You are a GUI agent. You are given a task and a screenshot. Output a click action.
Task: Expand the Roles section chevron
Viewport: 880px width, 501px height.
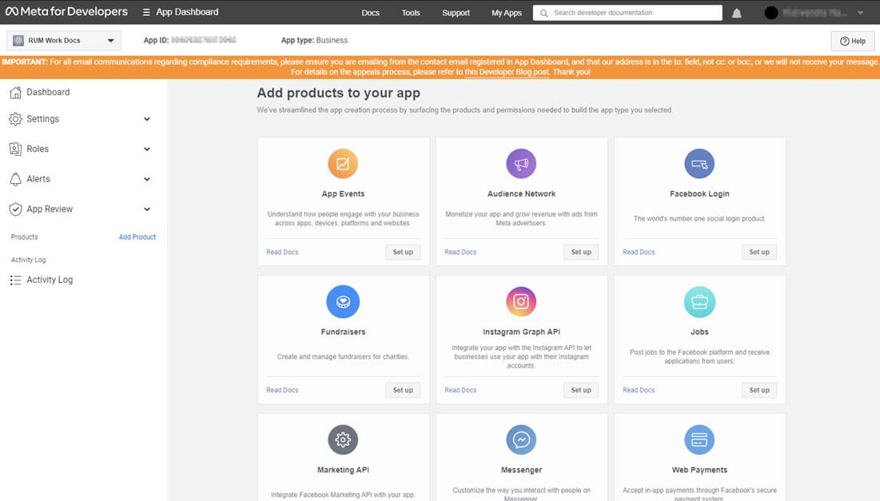(147, 149)
